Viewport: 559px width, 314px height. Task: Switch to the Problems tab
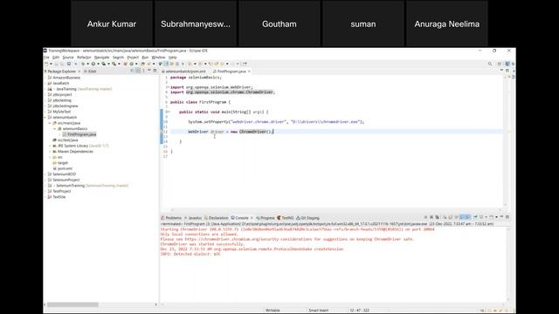[x=171, y=218]
